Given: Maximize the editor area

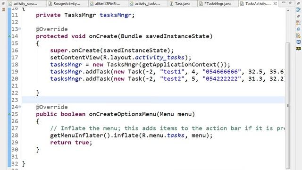Looking at the screenshot, I should click(x=290, y=3).
